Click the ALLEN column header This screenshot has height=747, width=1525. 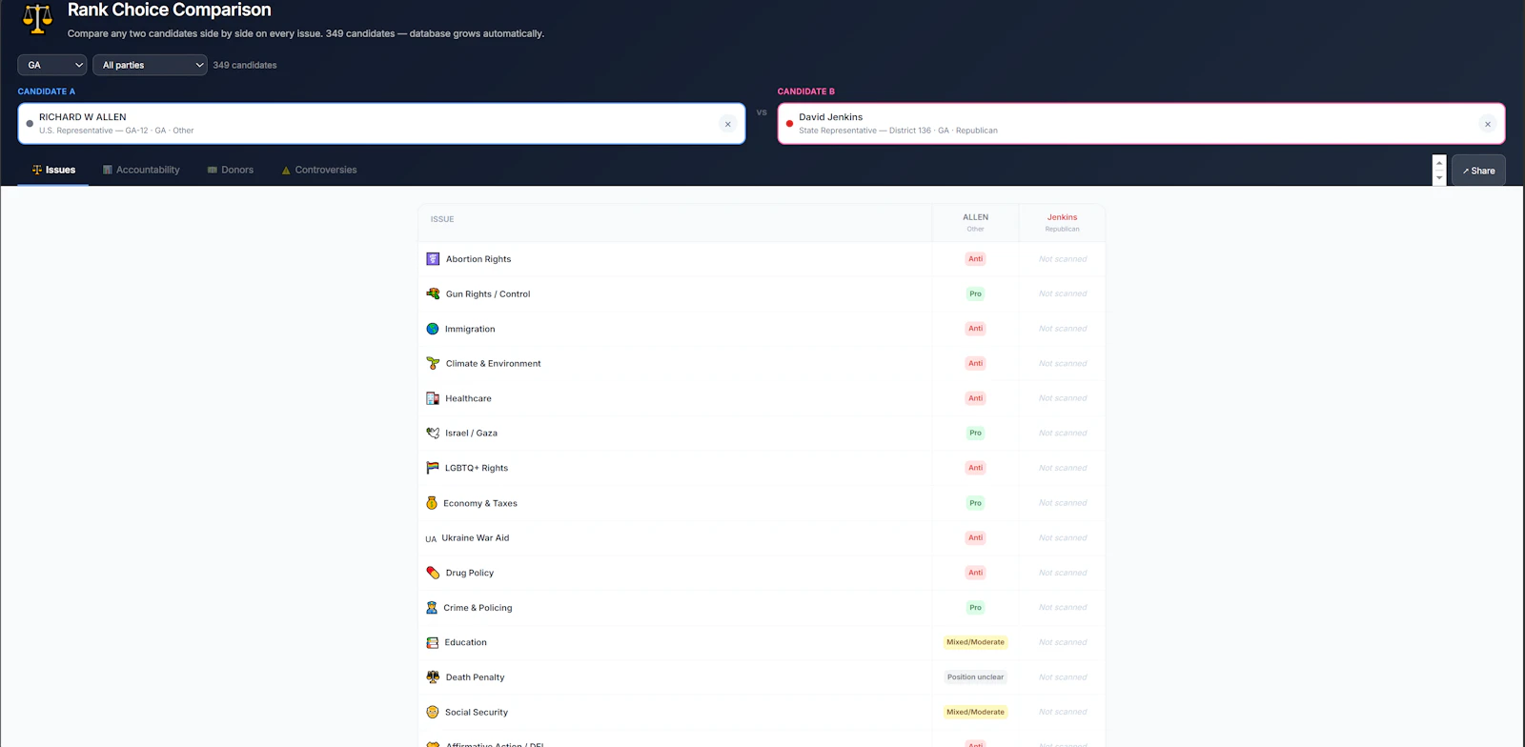click(975, 222)
